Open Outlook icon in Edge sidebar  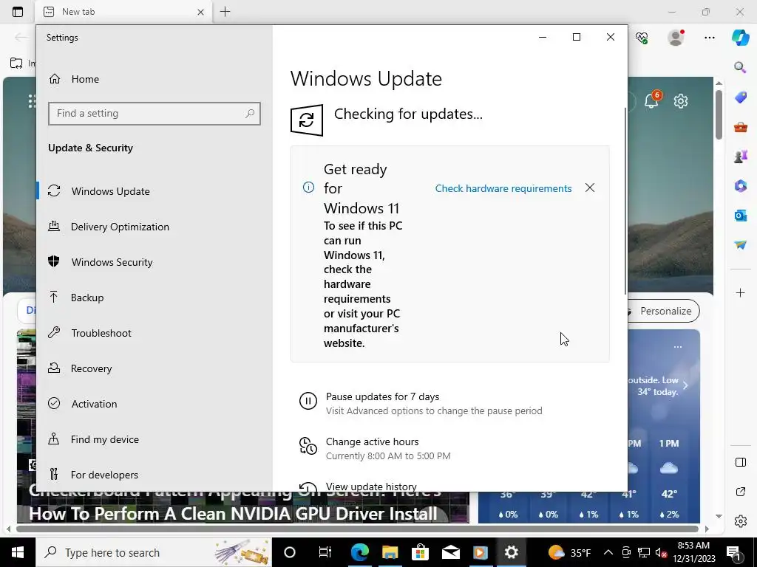[x=740, y=215]
